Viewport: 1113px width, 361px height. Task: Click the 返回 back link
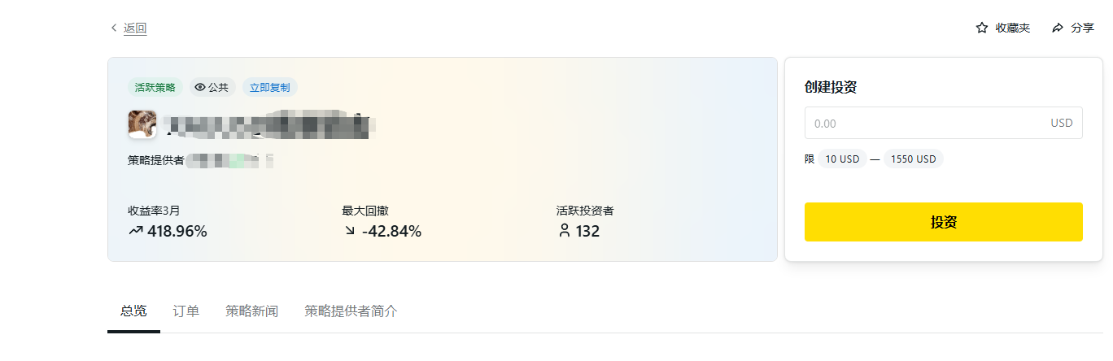[135, 28]
